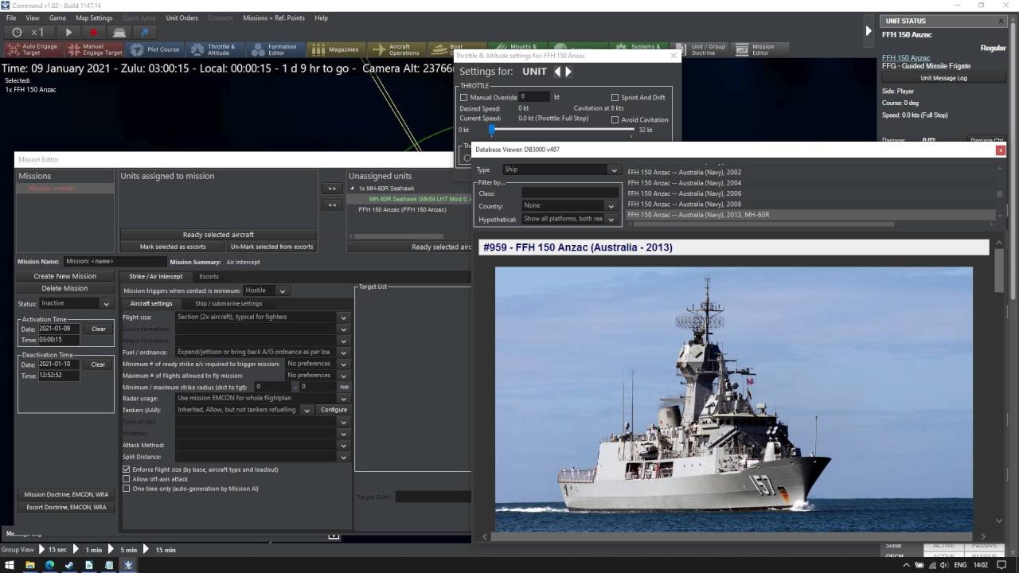1019x573 pixels.
Task: Open Aircraft Operations
Action: pyautogui.click(x=396, y=49)
